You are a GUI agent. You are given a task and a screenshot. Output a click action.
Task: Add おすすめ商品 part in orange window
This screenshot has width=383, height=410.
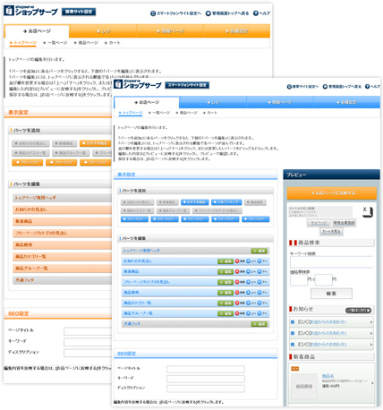(x=95, y=143)
